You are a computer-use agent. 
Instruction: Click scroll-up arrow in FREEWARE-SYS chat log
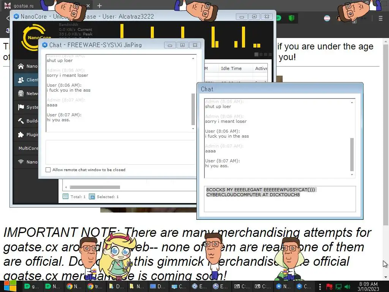tap(193, 58)
